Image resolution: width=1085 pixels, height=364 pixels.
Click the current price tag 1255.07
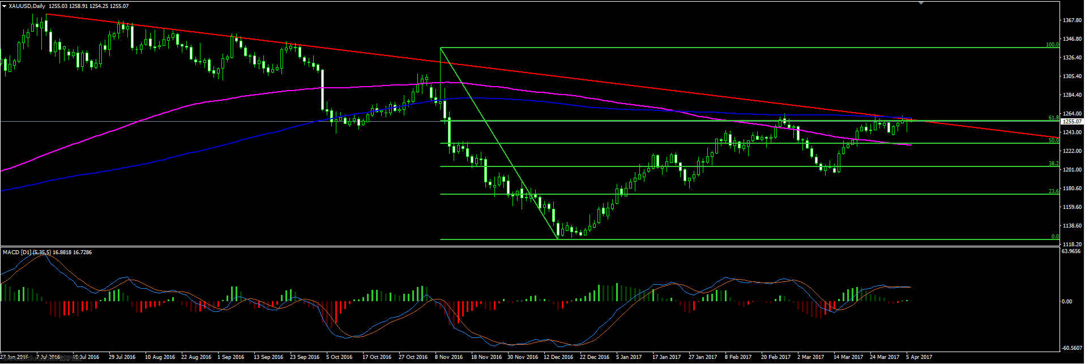click(1072, 122)
